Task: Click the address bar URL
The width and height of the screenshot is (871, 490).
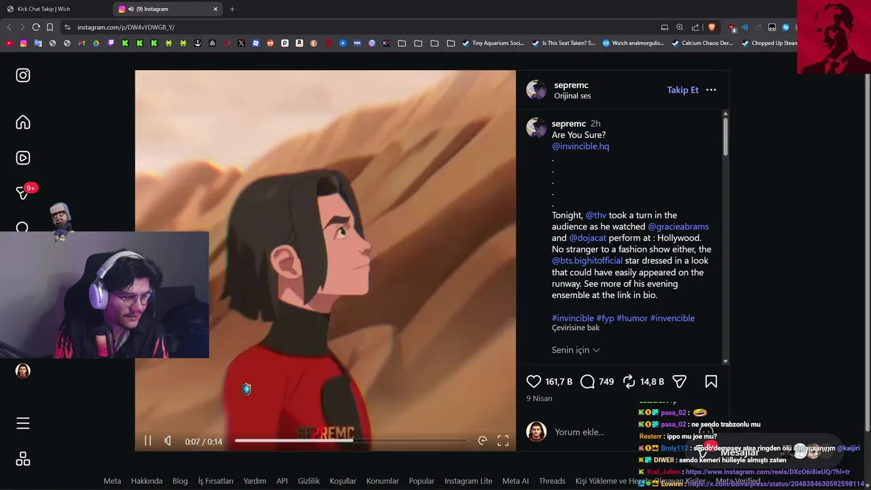Action: point(126,27)
